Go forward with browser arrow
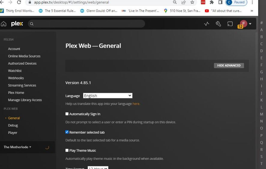266x169 pixels. pyautogui.click(x=10, y=2)
